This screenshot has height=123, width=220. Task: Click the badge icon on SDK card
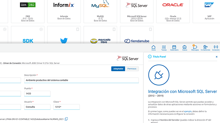point(41,29)
